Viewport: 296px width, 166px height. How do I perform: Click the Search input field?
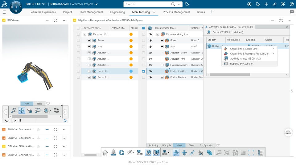pyautogui.click(x=148, y=4)
